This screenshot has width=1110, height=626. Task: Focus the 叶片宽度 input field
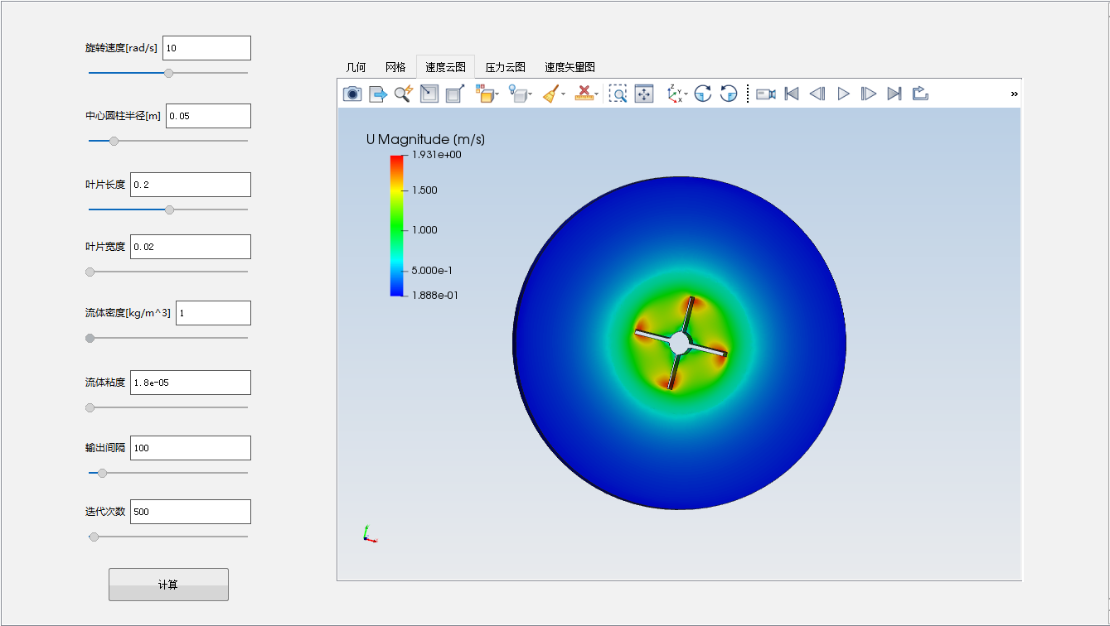(x=191, y=247)
